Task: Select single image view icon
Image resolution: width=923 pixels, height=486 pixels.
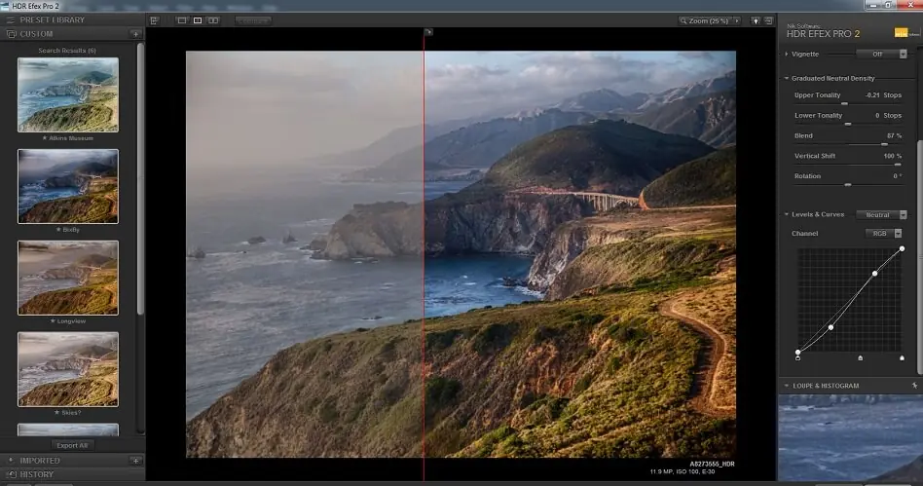Action: click(182, 20)
